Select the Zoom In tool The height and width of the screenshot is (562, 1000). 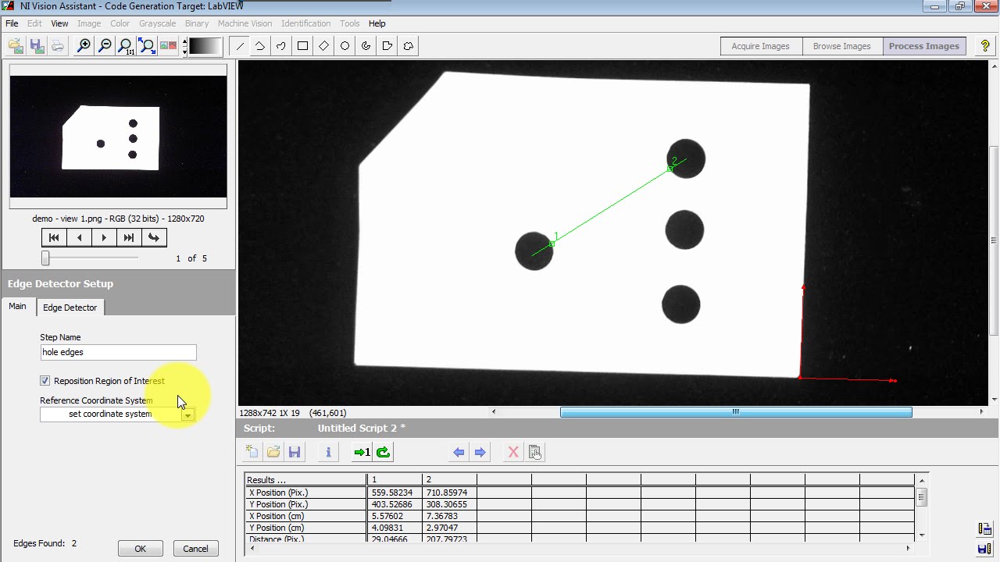84,46
